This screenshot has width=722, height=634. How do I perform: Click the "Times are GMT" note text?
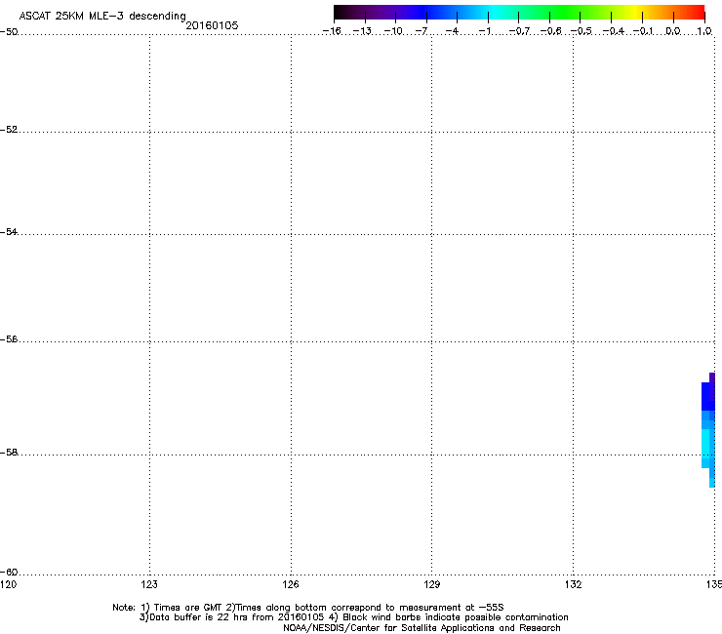click(188, 608)
